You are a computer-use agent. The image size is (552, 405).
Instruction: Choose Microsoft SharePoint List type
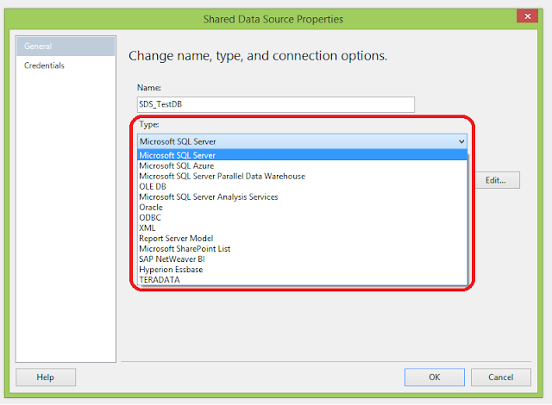[302, 248]
